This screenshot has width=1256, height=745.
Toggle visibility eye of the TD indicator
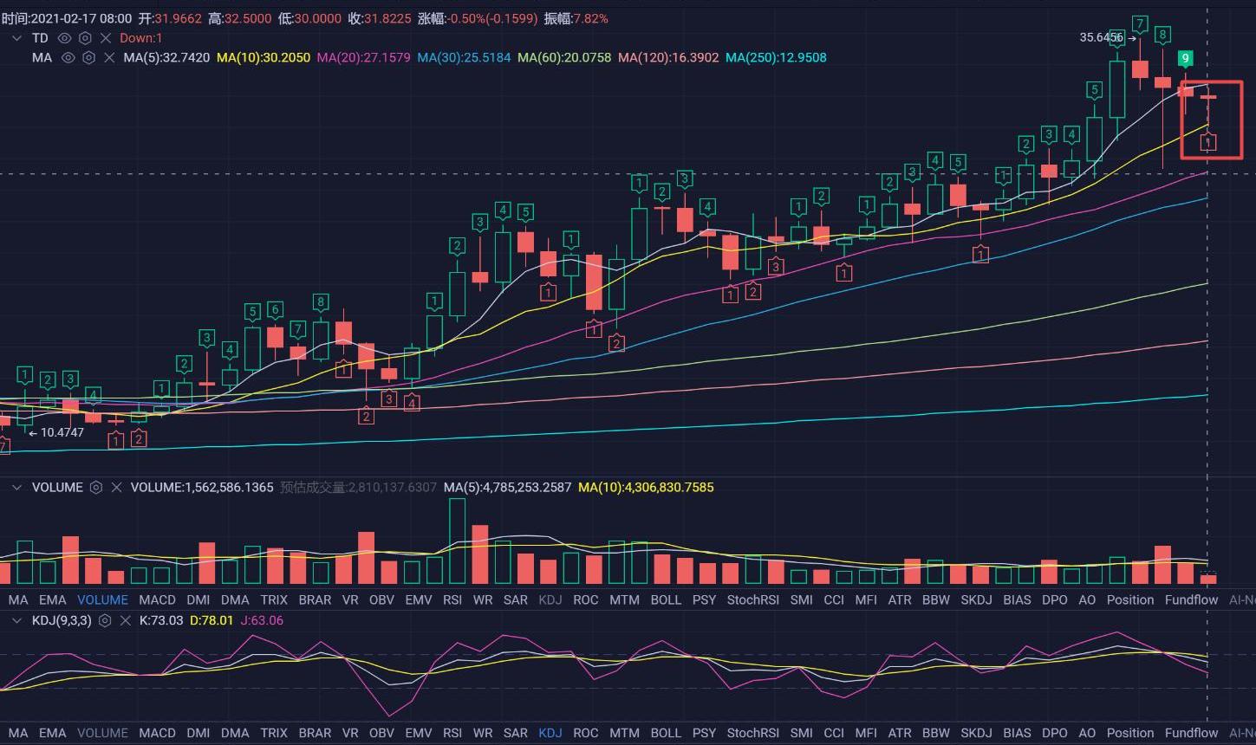coord(64,38)
